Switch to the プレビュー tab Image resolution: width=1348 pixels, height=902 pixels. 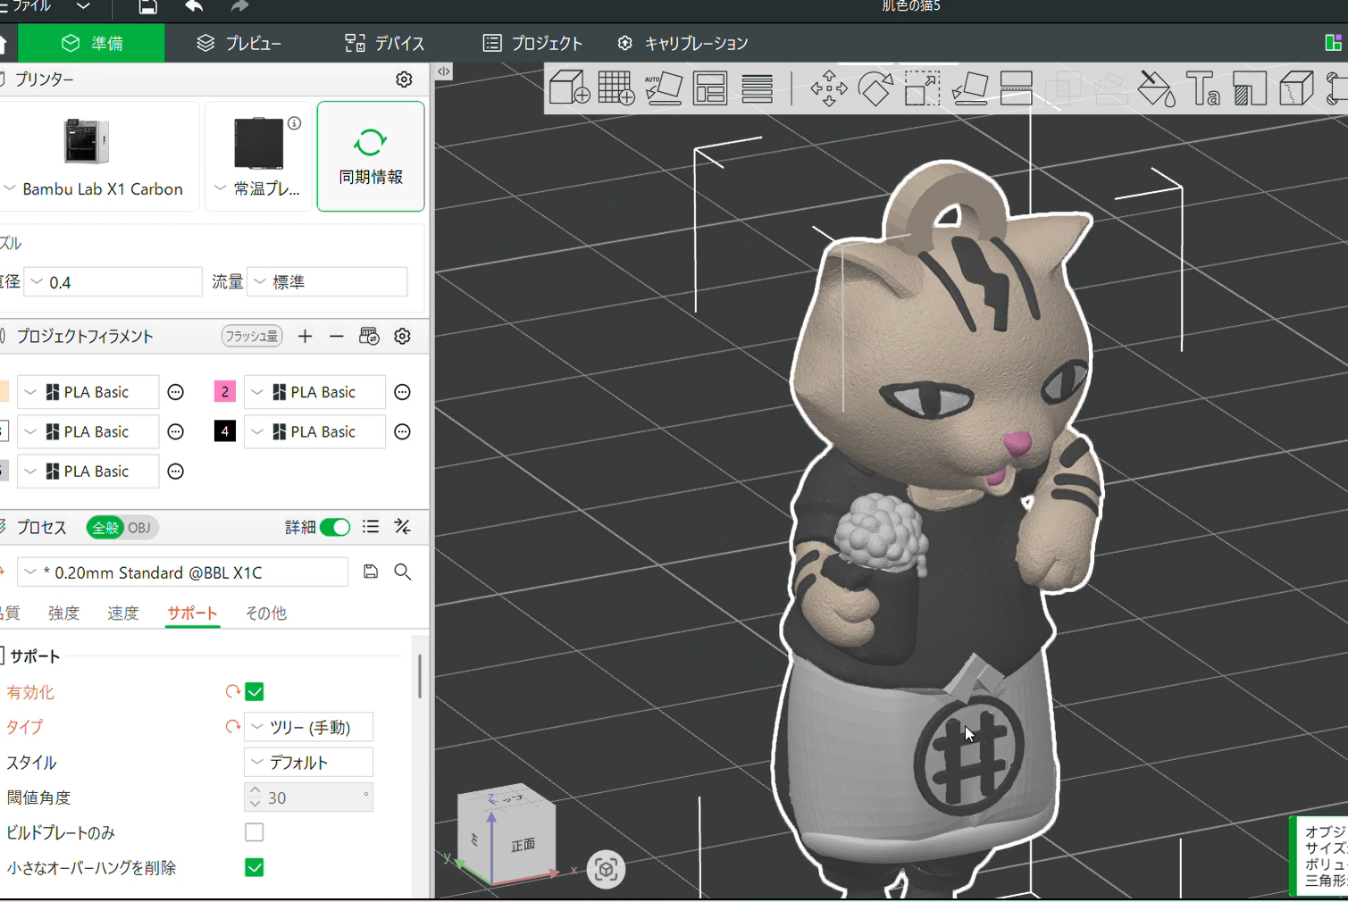pos(239,43)
